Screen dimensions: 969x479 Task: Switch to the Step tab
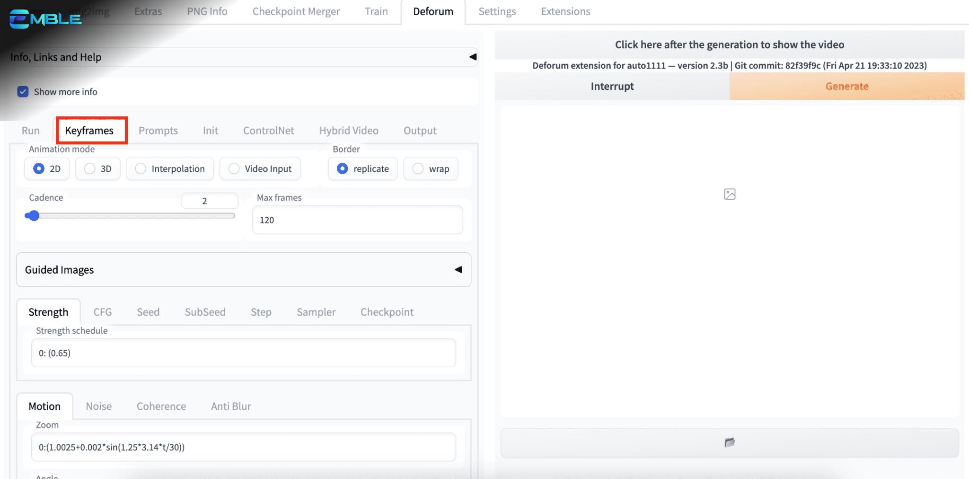[x=261, y=312]
